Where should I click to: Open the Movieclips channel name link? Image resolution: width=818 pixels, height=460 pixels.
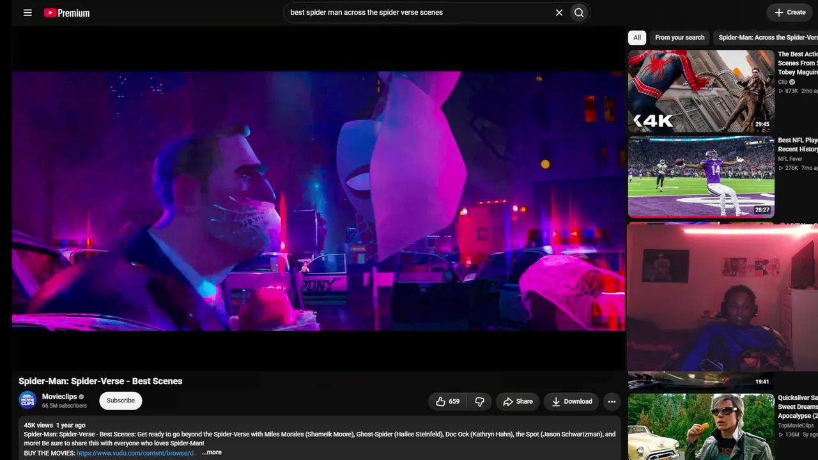tap(59, 397)
